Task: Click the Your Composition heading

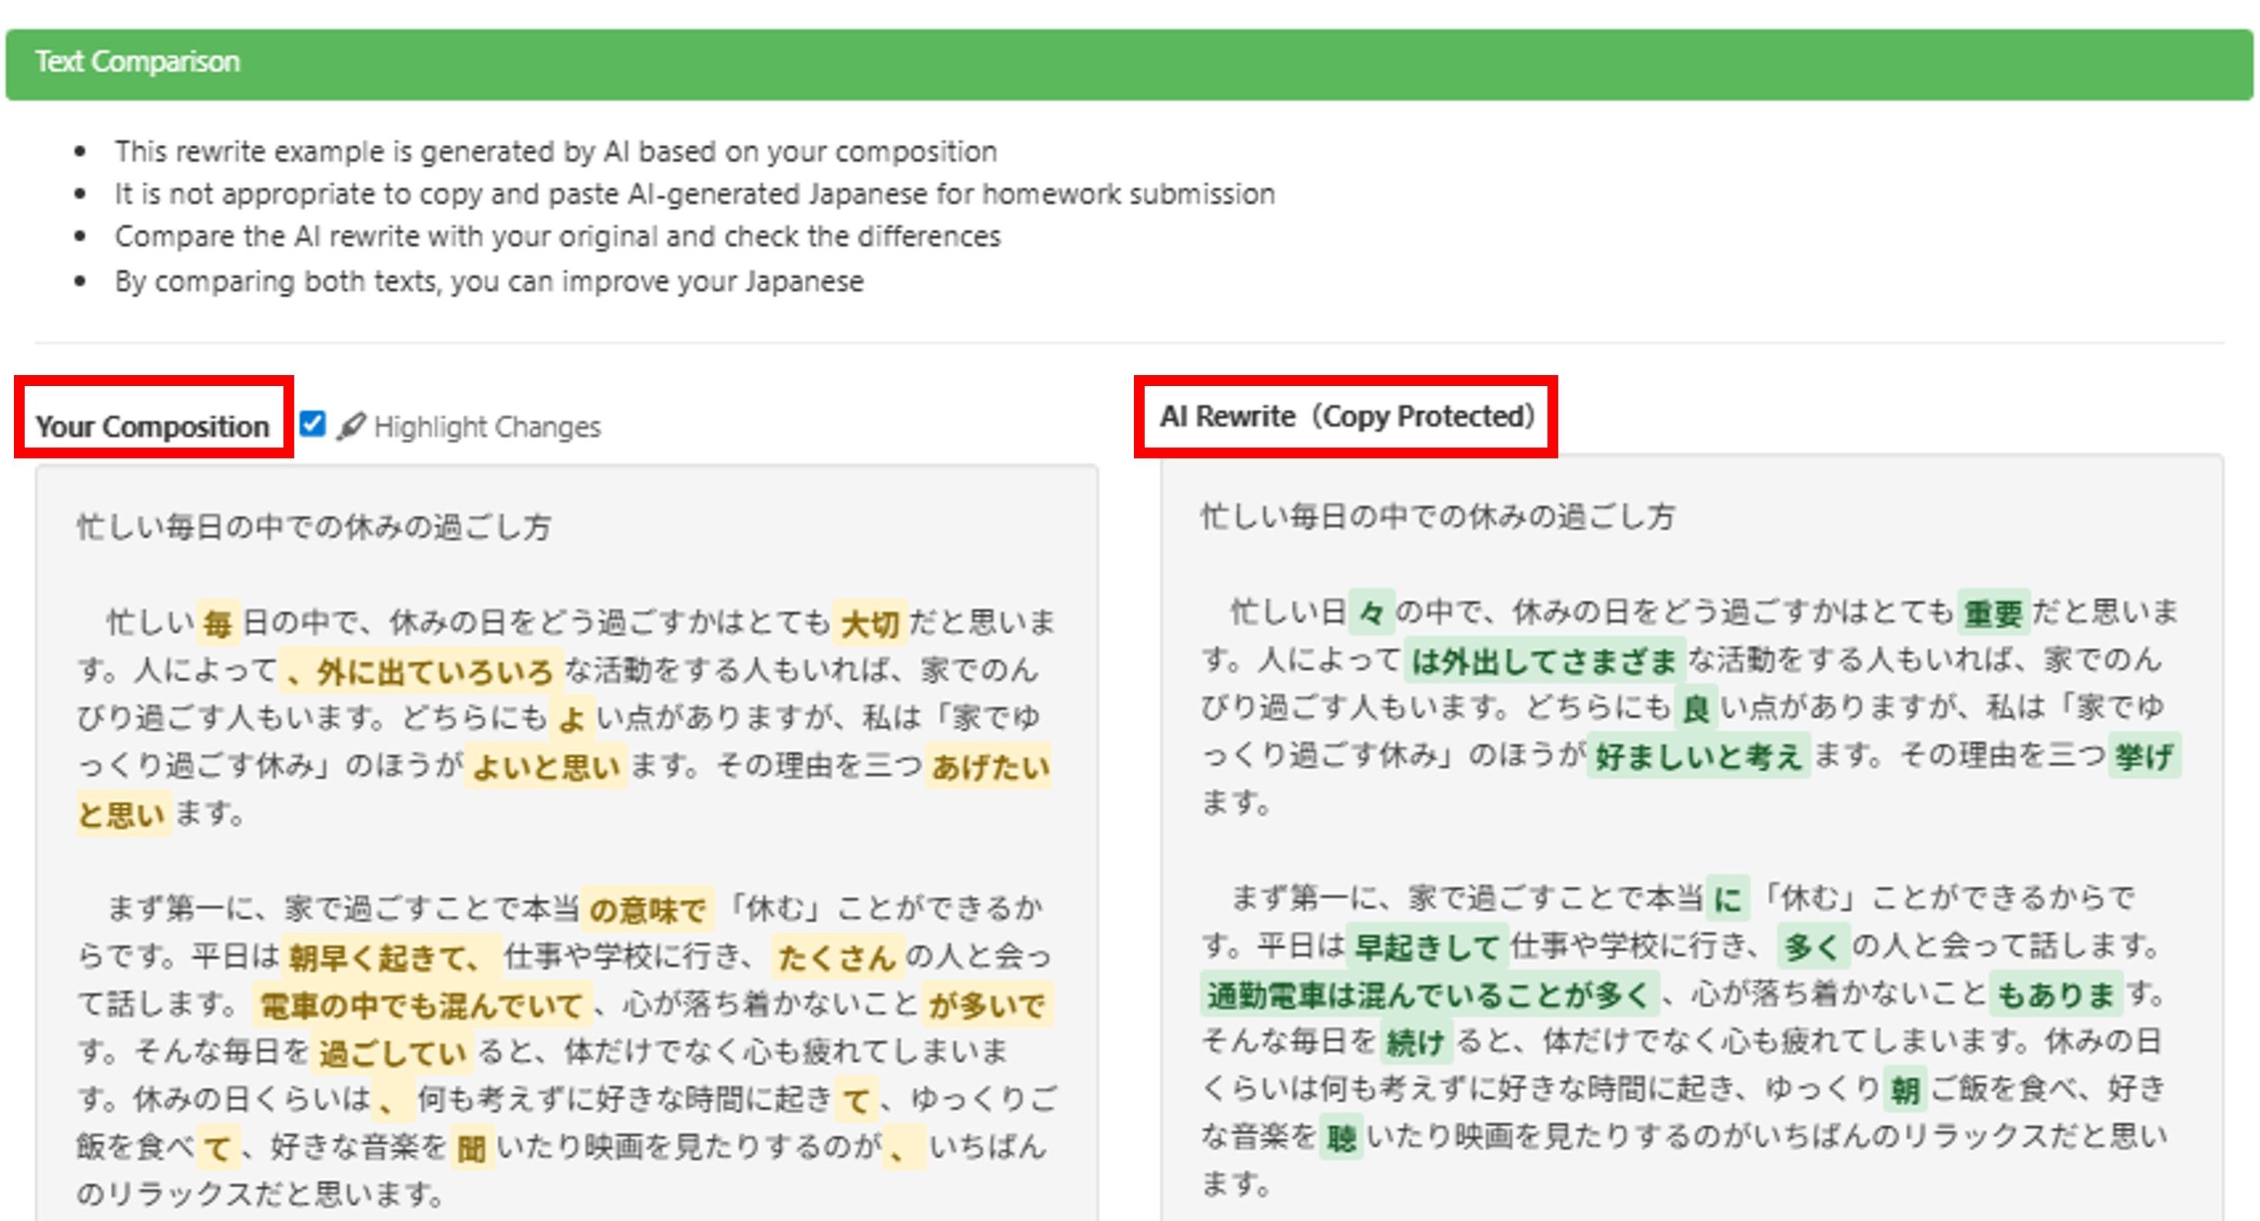Action: pyautogui.click(x=153, y=428)
